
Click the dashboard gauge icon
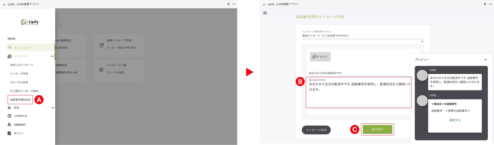[9, 48]
